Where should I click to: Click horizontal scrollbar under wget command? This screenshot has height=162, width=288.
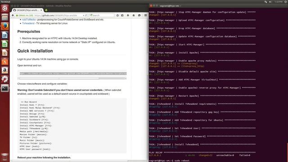[x=59, y=78]
